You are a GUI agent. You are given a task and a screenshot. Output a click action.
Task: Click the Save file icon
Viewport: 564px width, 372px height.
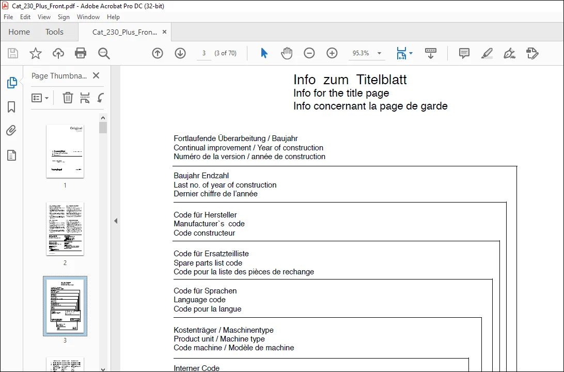click(x=13, y=53)
